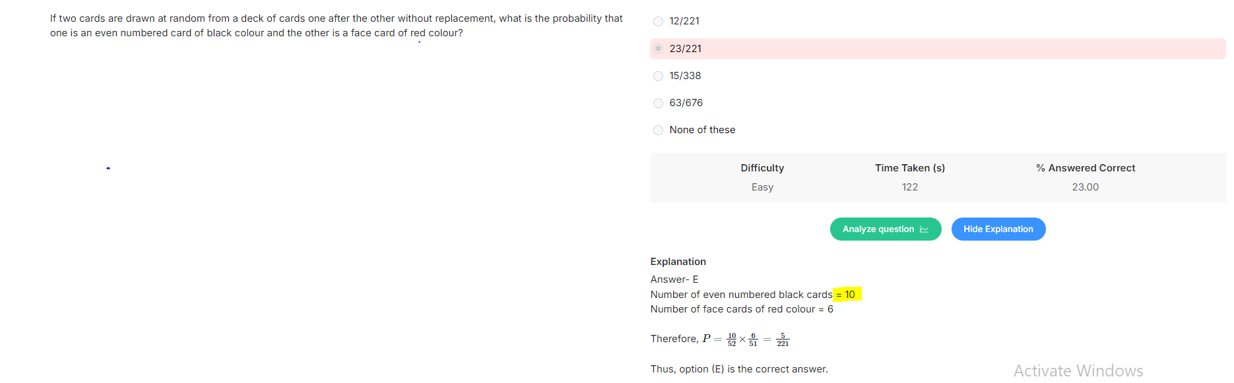
Task: Click the Easy difficulty value
Action: (x=762, y=187)
